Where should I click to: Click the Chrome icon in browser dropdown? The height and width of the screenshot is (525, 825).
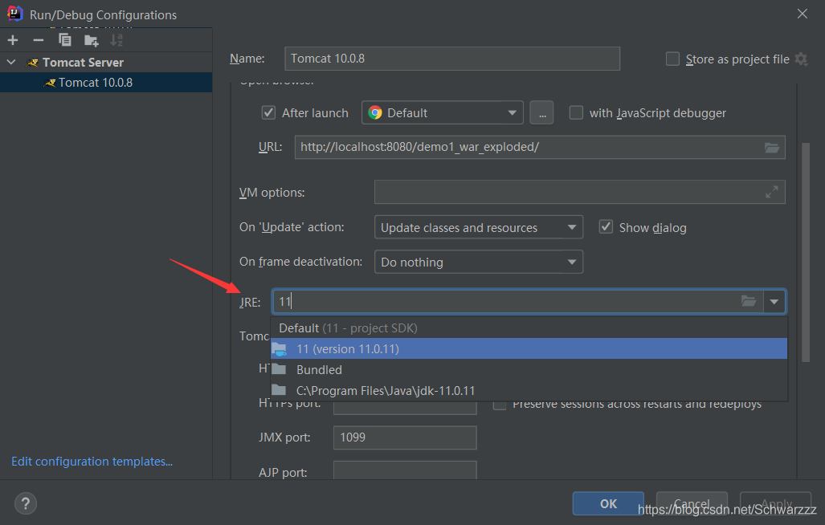click(x=375, y=112)
